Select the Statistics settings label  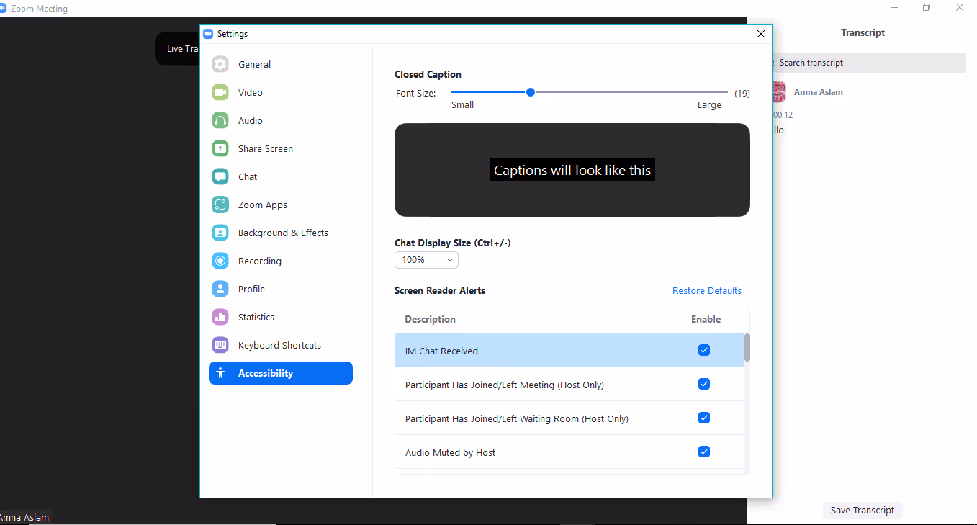pos(256,317)
